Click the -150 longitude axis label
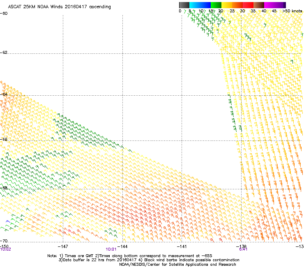Image resolution: width=304 pixels, height=267 pixels. (x=4, y=246)
